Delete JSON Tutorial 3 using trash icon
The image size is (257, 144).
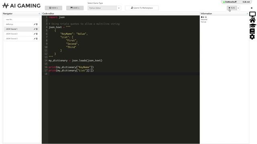(x=37, y=38)
